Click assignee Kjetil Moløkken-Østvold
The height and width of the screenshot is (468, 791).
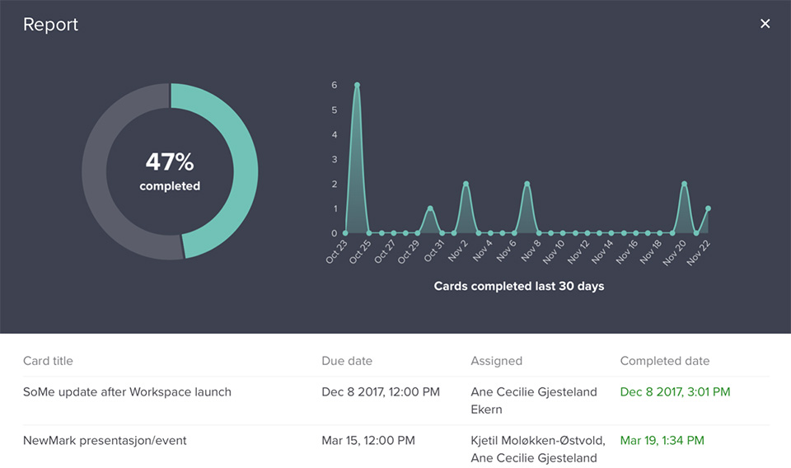[x=538, y=440]
